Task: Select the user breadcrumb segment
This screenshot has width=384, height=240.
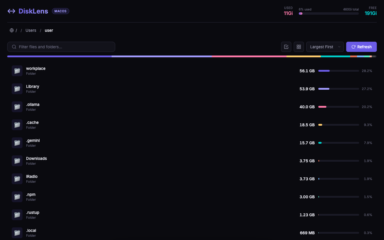Action: point(49,30)
